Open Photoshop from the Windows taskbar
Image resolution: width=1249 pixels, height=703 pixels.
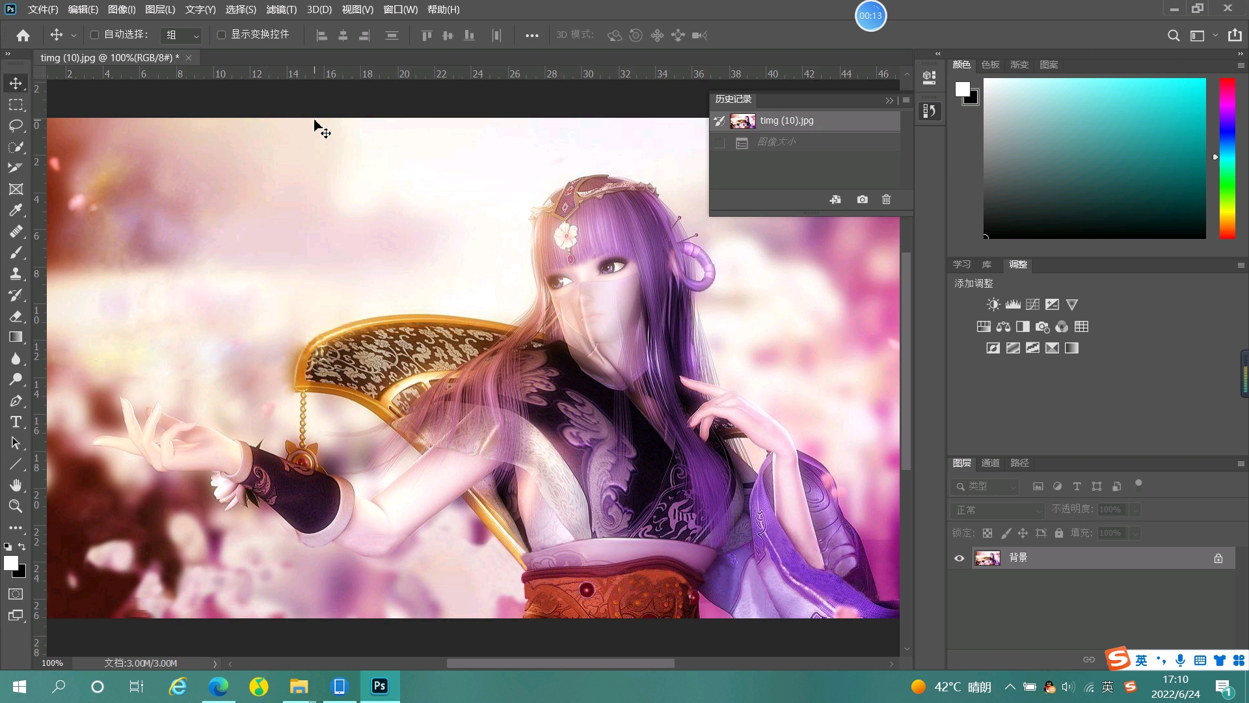point(379,686)
